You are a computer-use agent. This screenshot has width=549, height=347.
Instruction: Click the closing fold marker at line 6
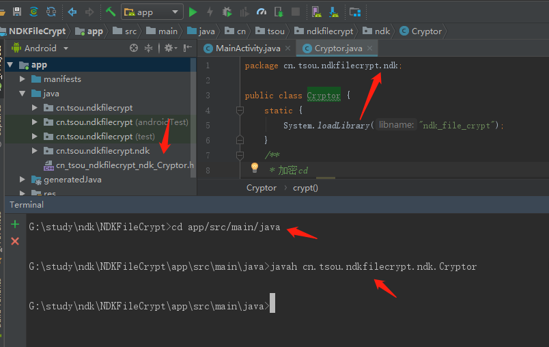pos(240,140)
